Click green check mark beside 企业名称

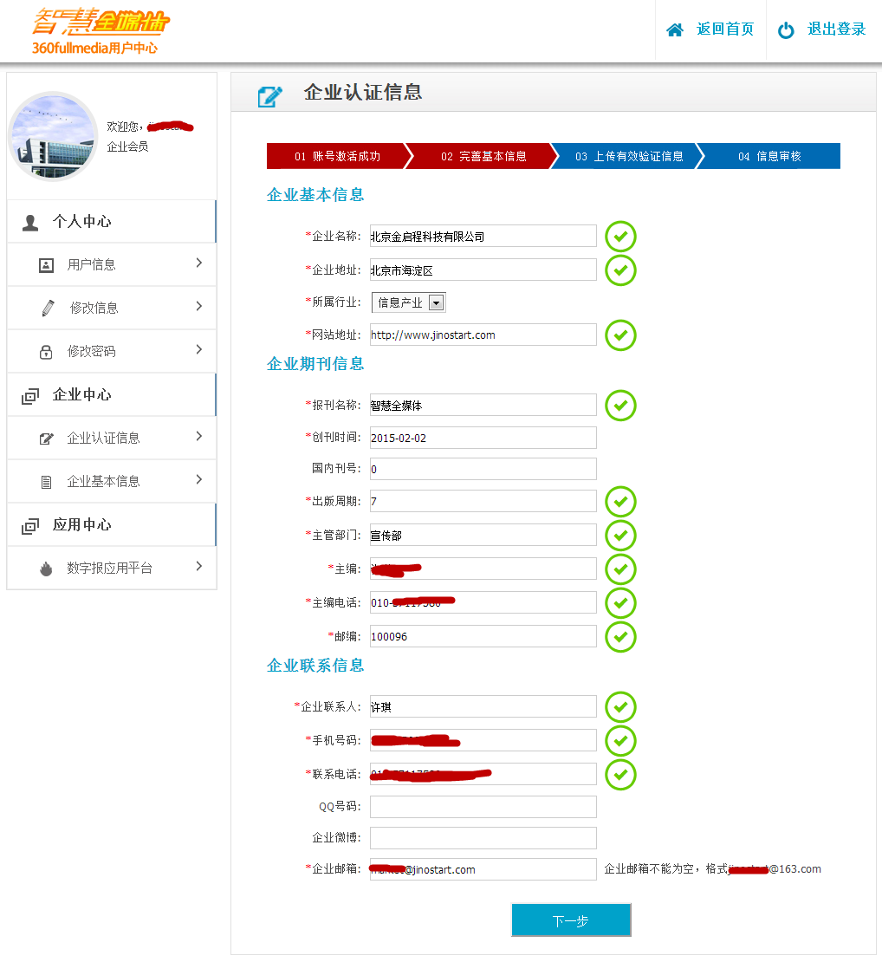click(620, 237)
